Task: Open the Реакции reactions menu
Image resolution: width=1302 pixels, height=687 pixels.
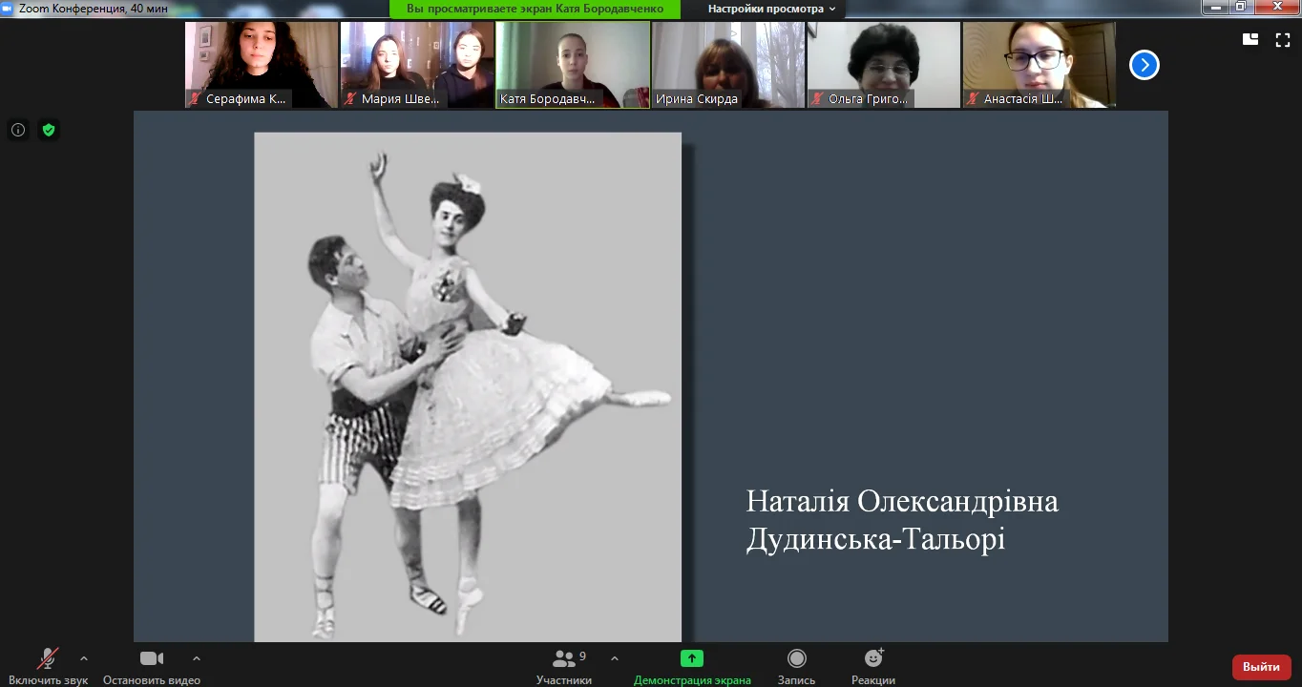Action: [x=873, y=665]
